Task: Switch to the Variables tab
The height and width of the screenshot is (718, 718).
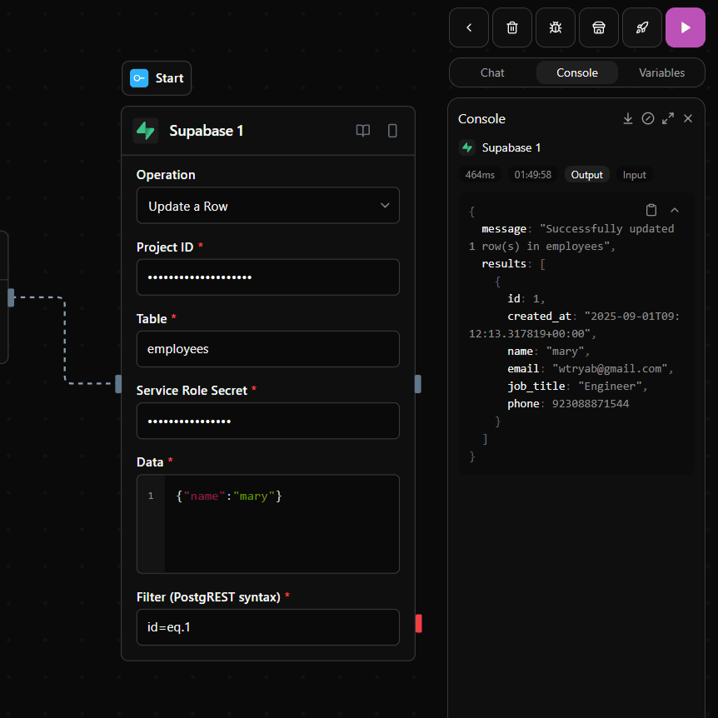Action: (x=661, y=73)
